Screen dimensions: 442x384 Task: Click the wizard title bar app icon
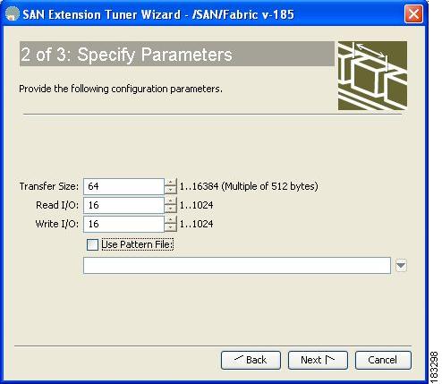pyautogui.click(x=13, y=13)
